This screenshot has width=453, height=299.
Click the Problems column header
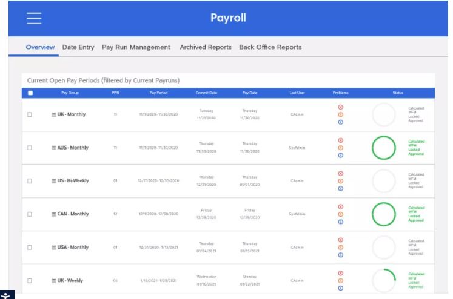click(x=340, y=93)
